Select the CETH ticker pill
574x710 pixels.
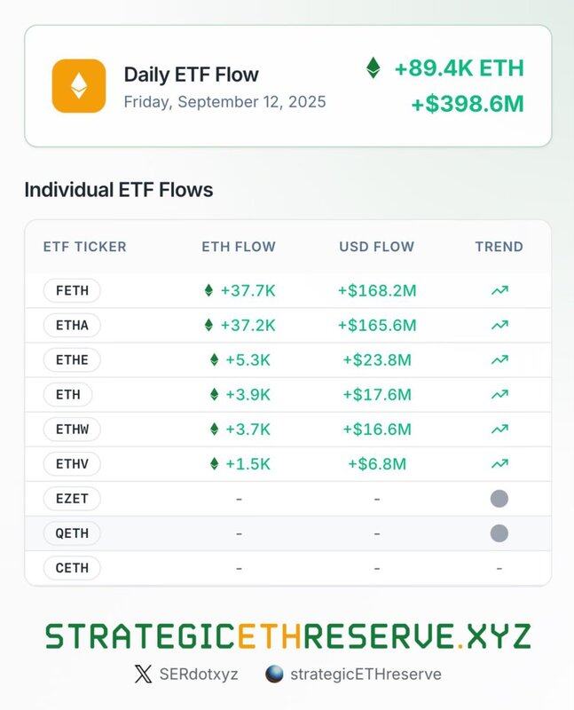point(72,568)
